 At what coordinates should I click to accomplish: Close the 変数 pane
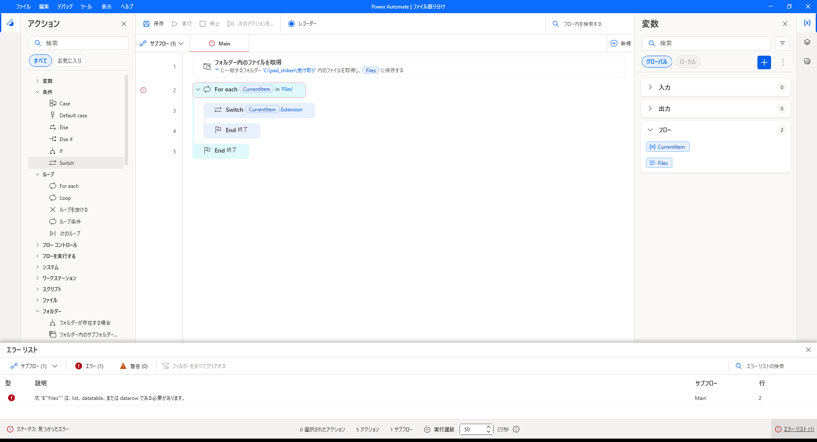point(785,24)
